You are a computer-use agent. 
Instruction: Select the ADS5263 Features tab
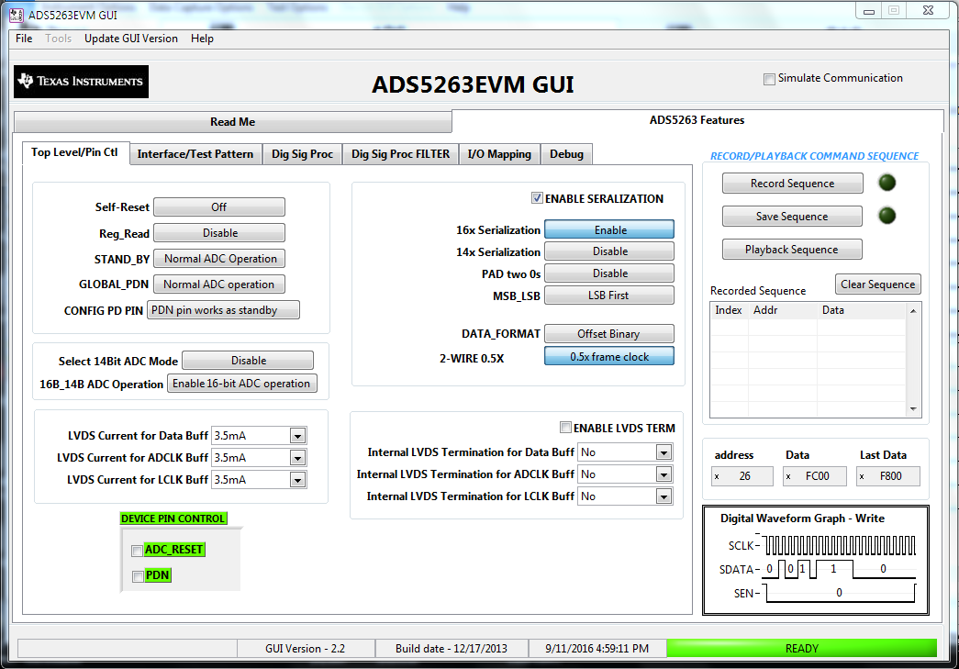[x=697, y=120]
